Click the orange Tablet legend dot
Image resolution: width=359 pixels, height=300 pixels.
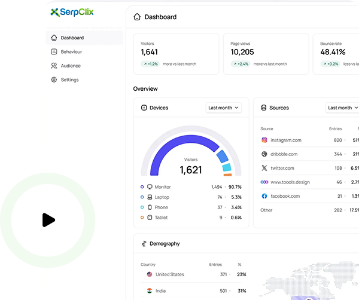pos(142,218)
